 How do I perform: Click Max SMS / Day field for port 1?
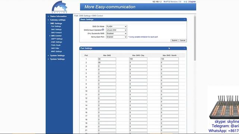click(x=138, y=59)
